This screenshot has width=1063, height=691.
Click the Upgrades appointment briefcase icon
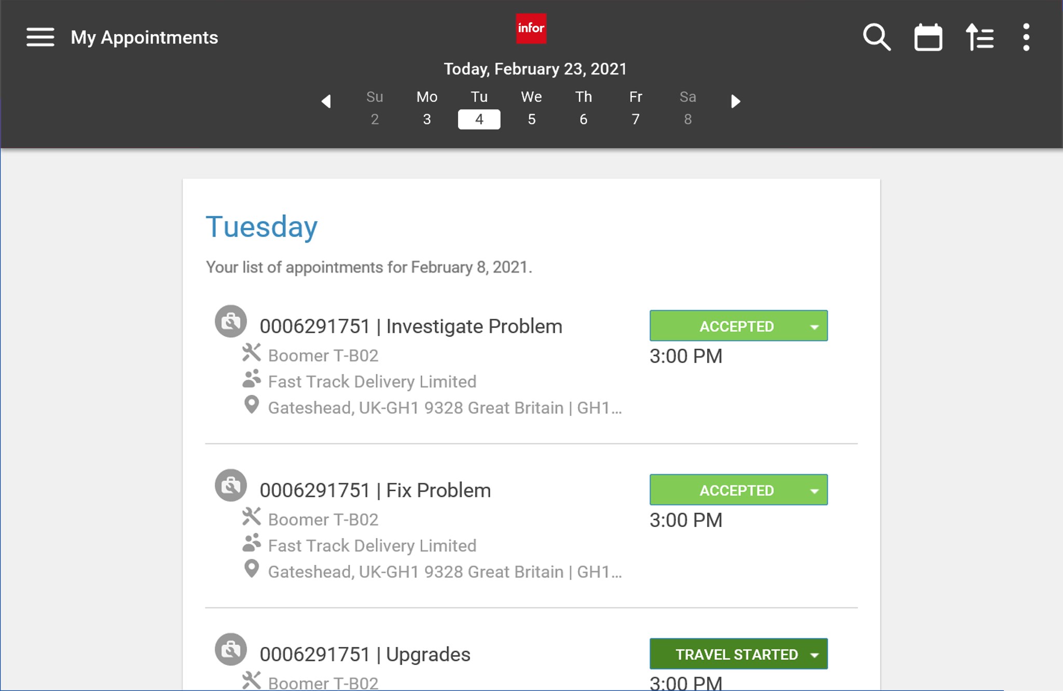click(231, 649)
